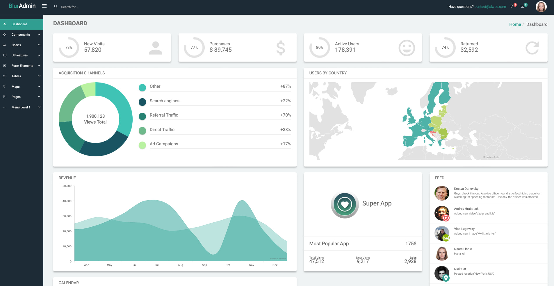Open the Form Elements sidebar item
The image size is (554, 286).
22,66
